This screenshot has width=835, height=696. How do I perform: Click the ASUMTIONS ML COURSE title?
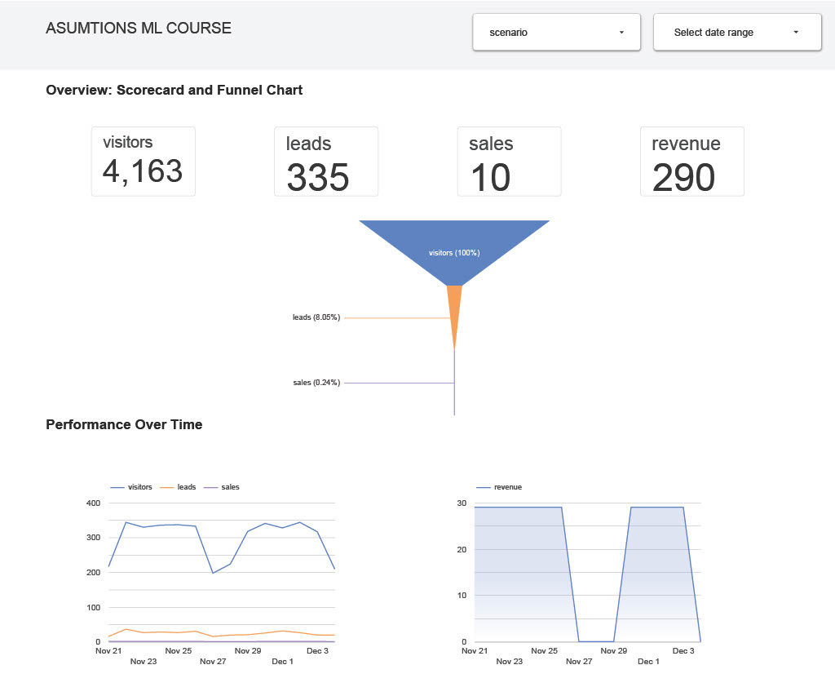pyautogui.click(x=139, y=29)
